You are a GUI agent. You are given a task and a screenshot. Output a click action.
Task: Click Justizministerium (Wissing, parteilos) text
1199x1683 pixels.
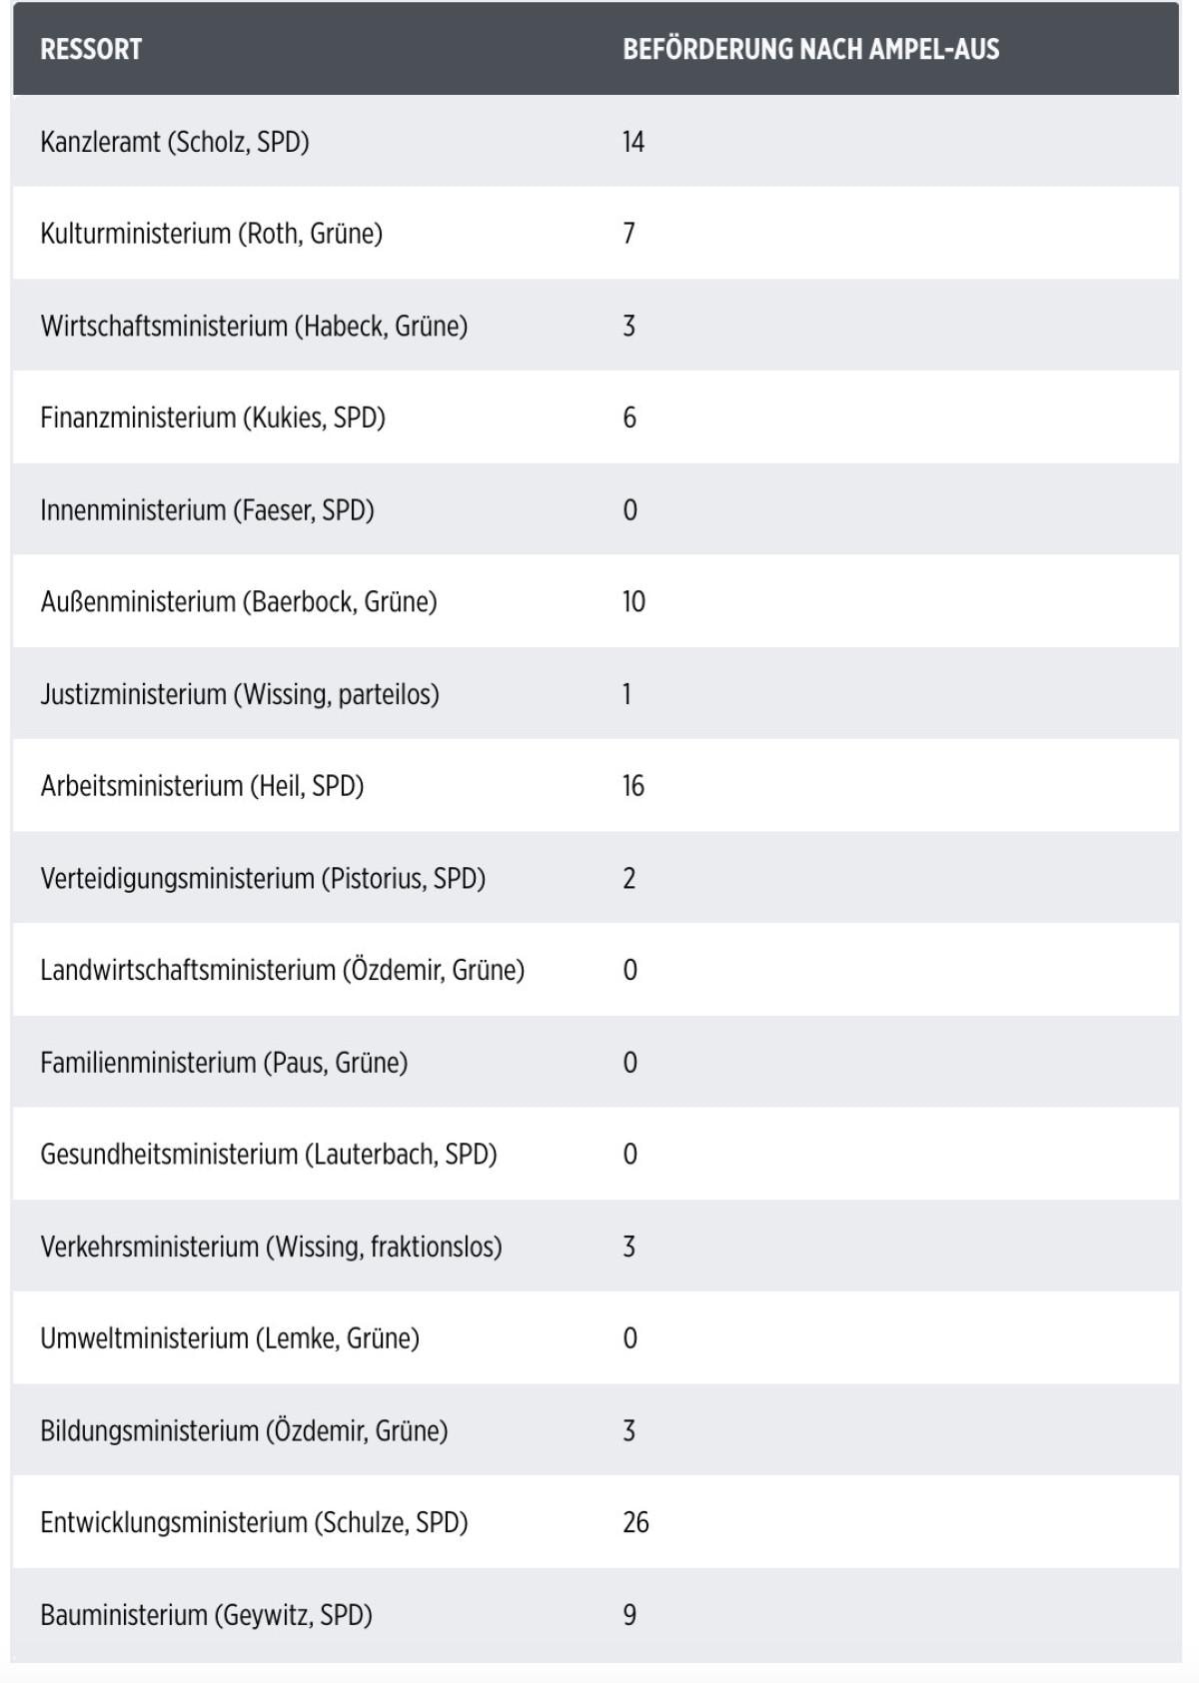(x=240, y=694)
